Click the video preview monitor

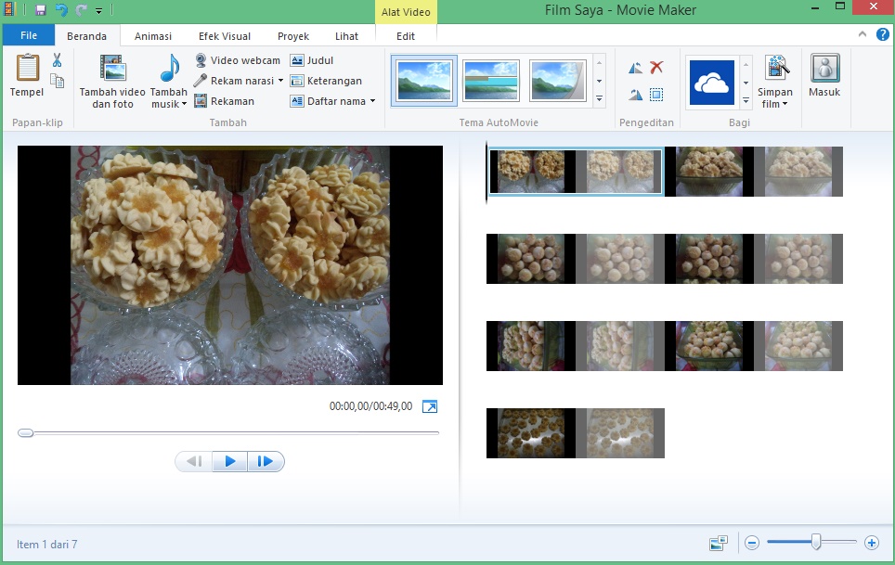(x=230, y=265)
